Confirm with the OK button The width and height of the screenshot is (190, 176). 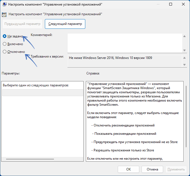tap(129, 169)
